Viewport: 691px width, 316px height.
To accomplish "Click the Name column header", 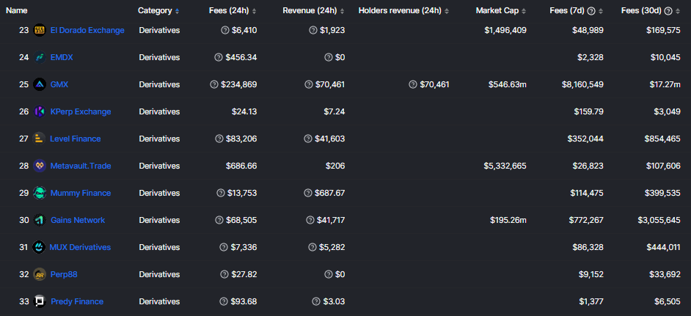I will (x=17, y=11).
